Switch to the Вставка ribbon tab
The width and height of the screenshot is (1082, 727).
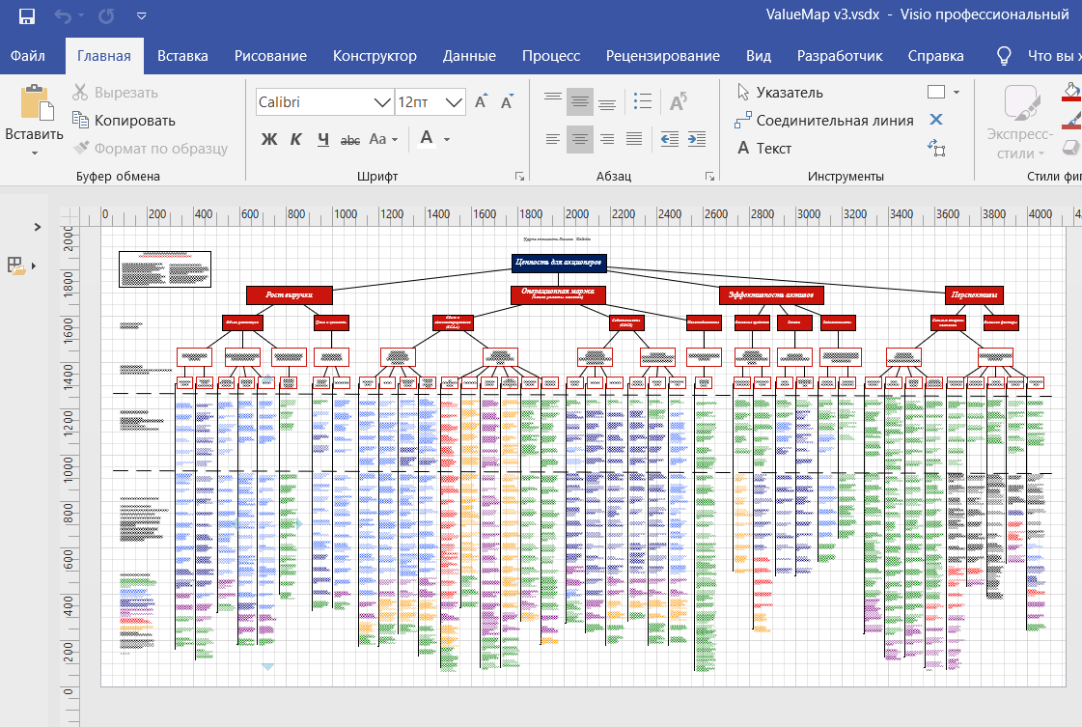point(182,56)
